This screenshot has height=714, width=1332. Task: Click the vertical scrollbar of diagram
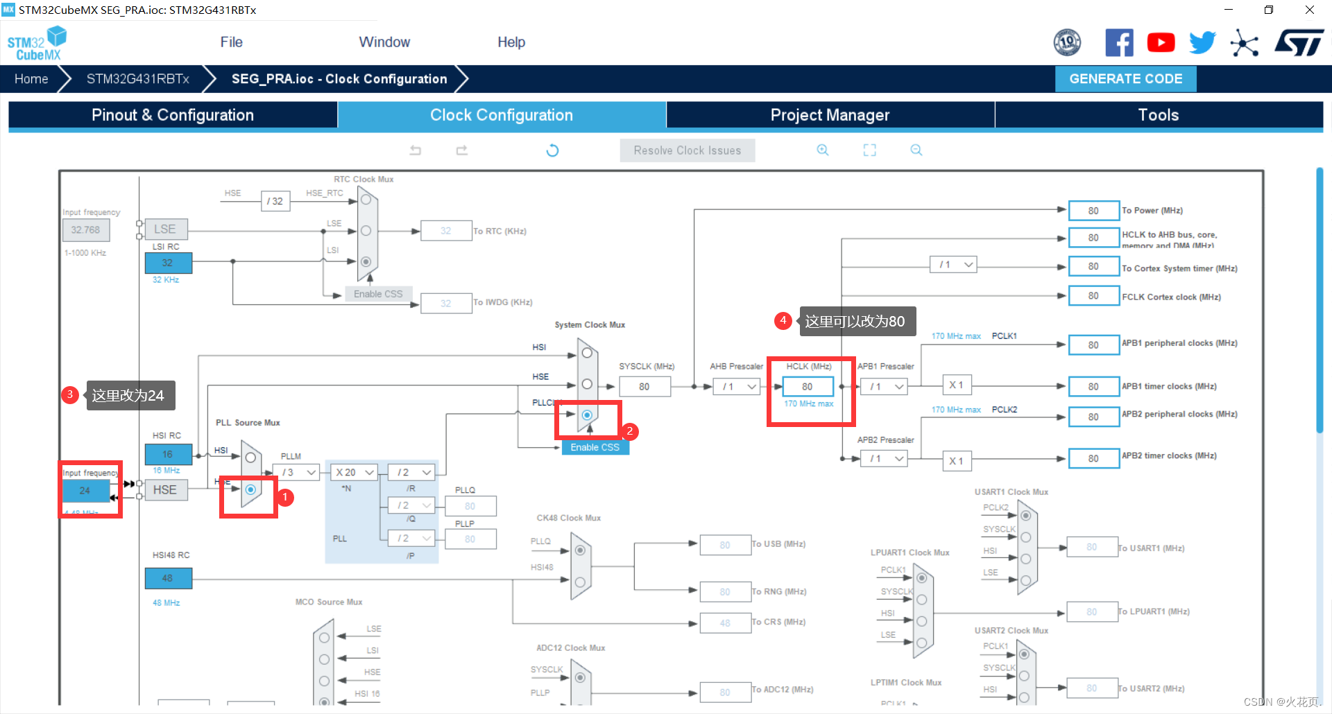tap(1320, 299)
